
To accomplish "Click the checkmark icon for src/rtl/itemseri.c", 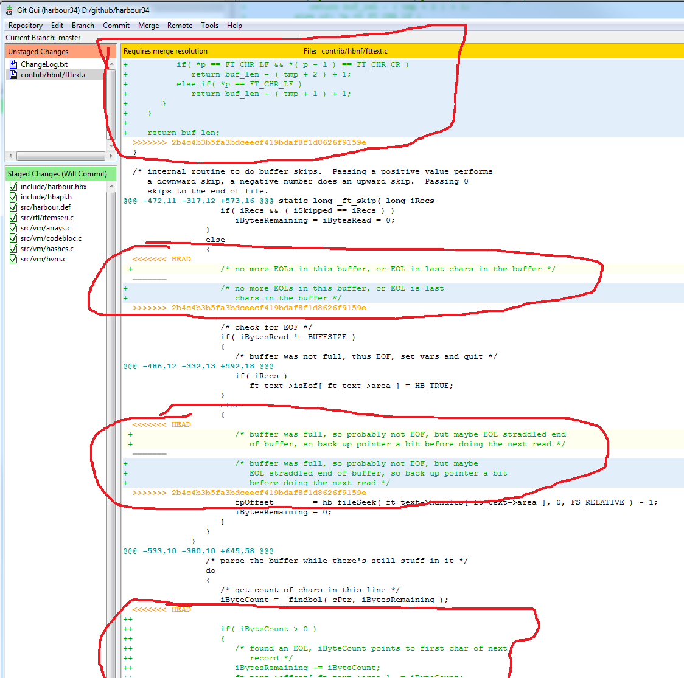I will point(13,218).
